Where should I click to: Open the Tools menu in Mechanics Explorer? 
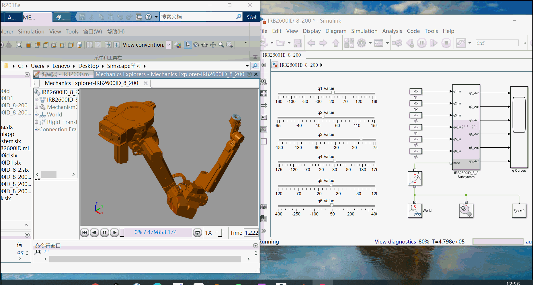tap(72, 31)
